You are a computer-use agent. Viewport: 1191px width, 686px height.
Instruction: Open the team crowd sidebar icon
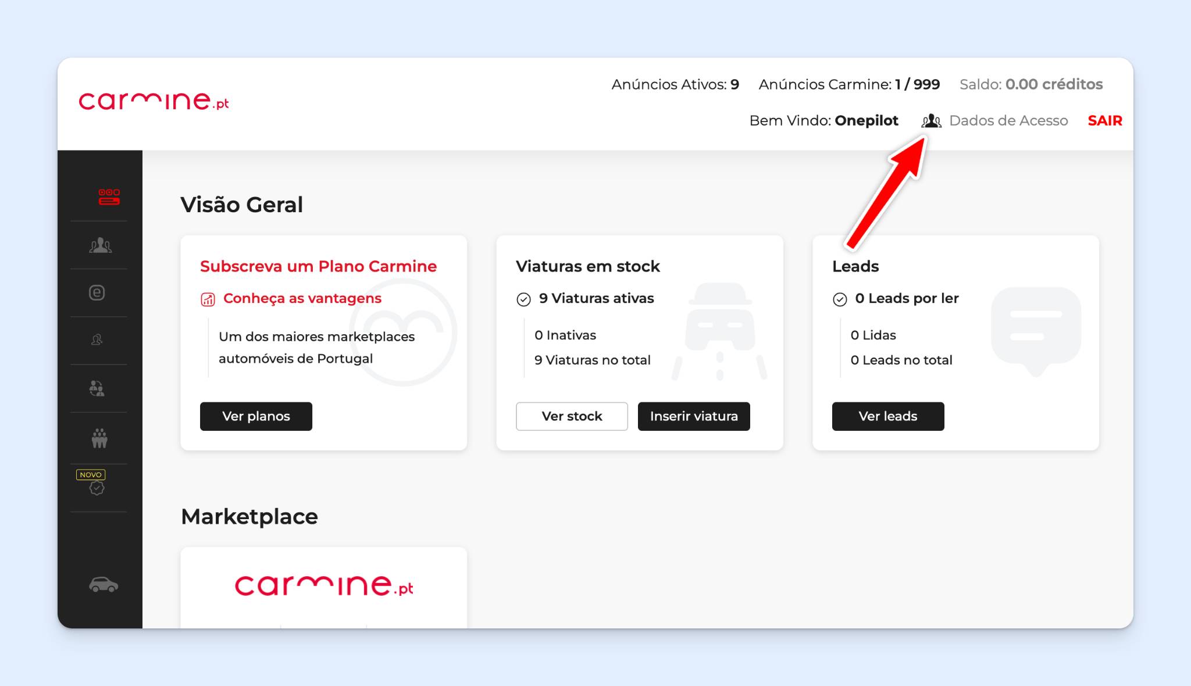click(x=99, y=438)
